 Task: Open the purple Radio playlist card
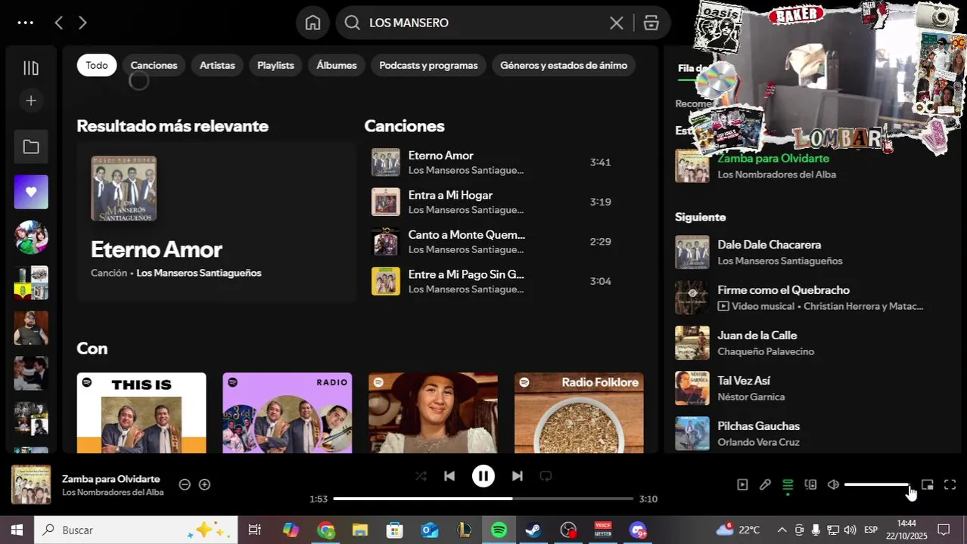[x=288, y=413]
